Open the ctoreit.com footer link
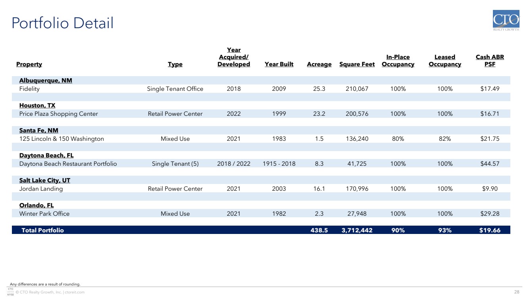The width and height of the screenshot is (529, 297). 74,292
